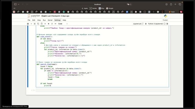Open the Kernel menu
Image resolution: width=195 pixels, height=109 pixels.
tap(50, 20)
